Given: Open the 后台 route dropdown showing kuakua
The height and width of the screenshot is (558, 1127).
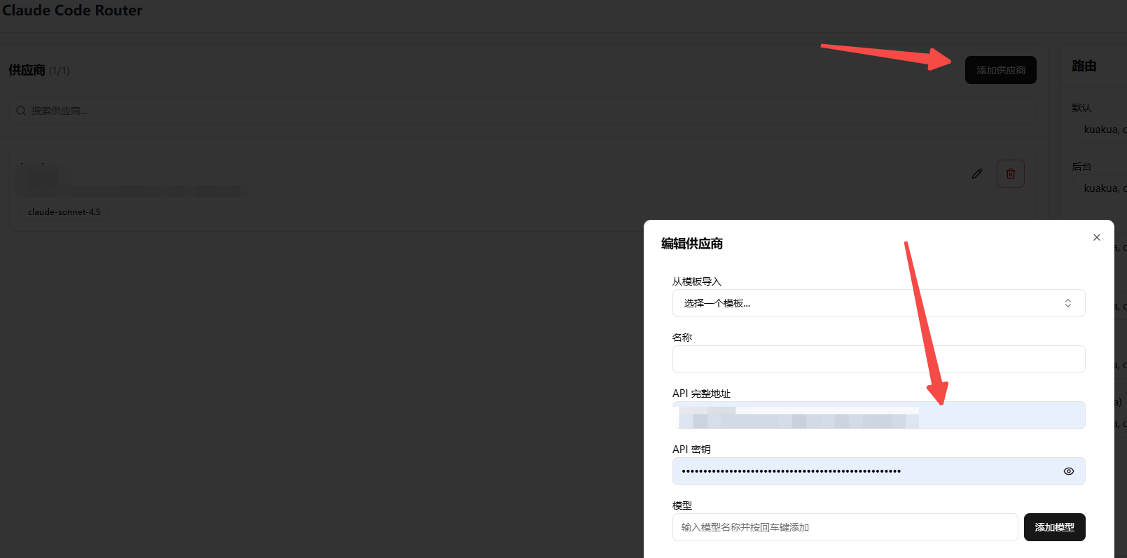Looking at the screenshot, I should pos(1100,188).
